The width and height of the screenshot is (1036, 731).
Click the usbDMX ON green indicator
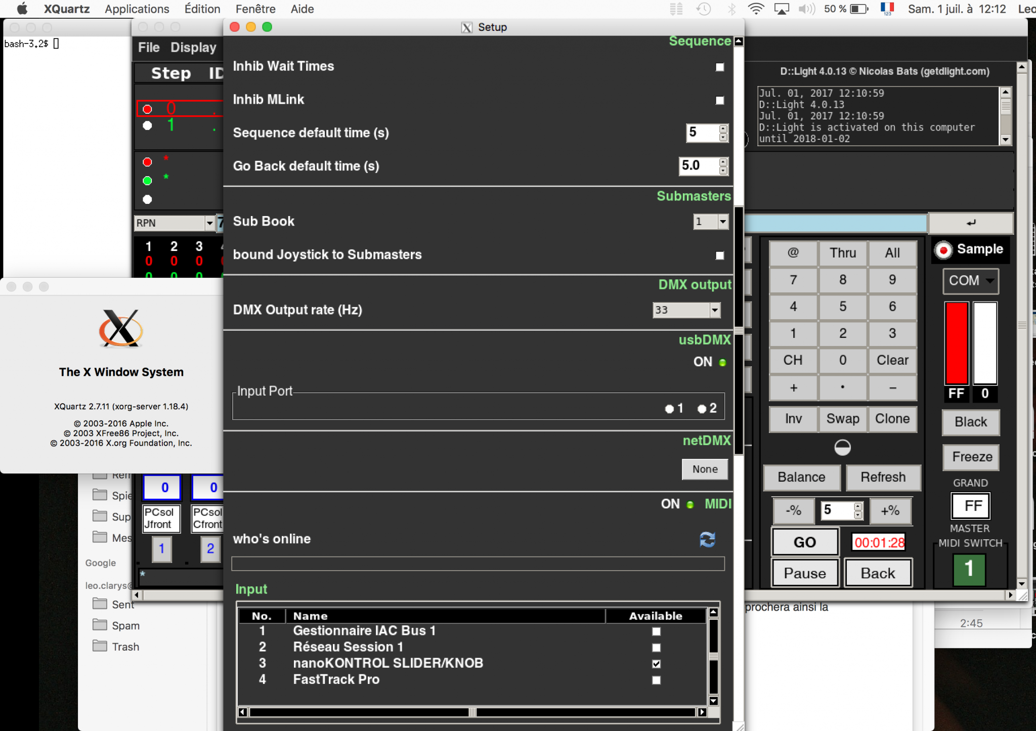point(722,362)
